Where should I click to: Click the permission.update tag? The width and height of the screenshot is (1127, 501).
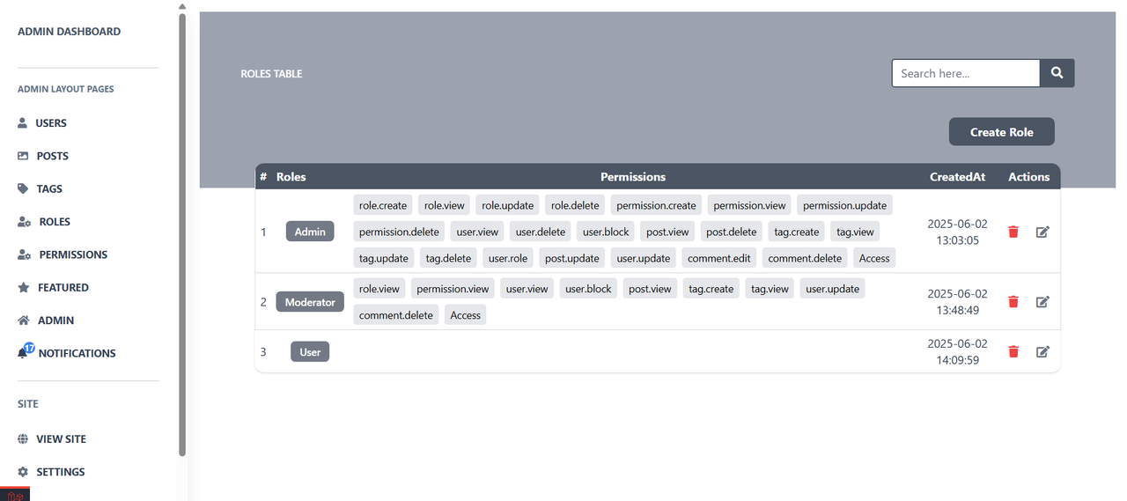[x=845, y=205]
